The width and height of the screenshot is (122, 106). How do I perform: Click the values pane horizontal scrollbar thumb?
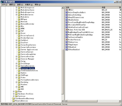click(x=82, y=101)
